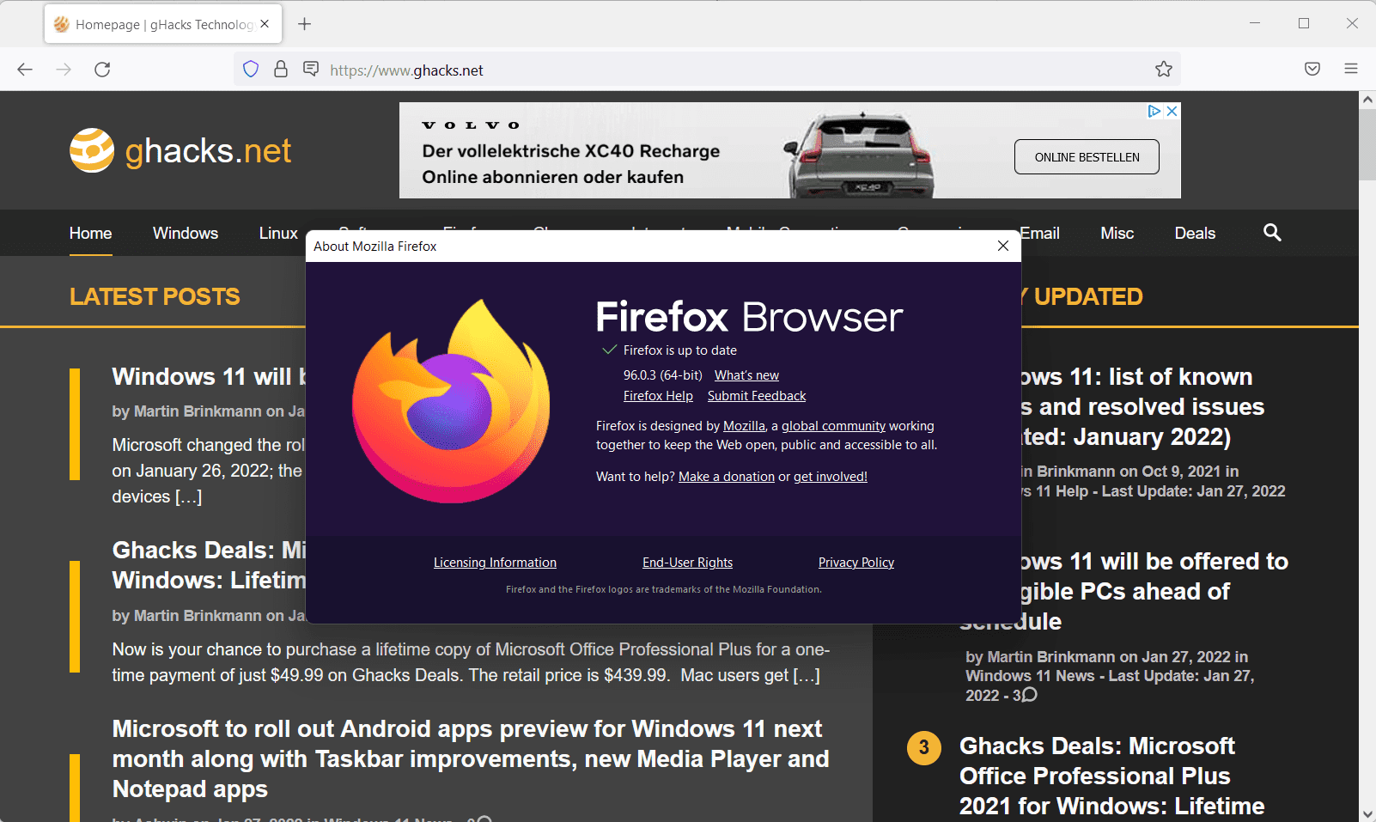Open the Windows nav category
Screen dimensions: 1376x822
(186, 233)
